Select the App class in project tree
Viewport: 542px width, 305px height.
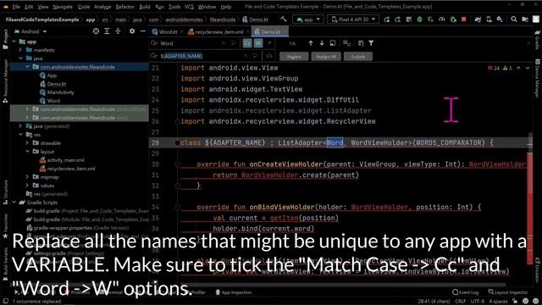[x=52, y=75]
